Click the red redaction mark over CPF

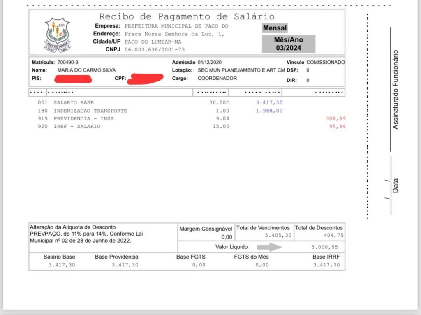tap(145, 79)
